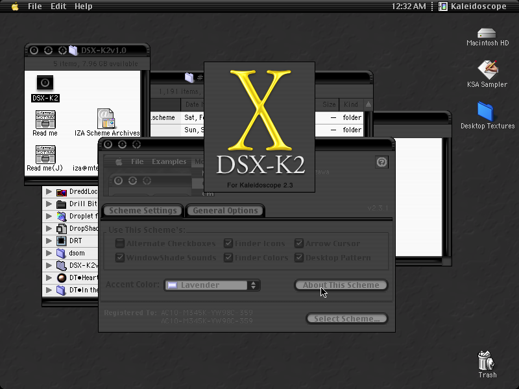Toggle Arrow Cursor checkbox
Image resolution: width=519 pixels, height=389 pixels.
pyautogui.click(x=299, y=244)
